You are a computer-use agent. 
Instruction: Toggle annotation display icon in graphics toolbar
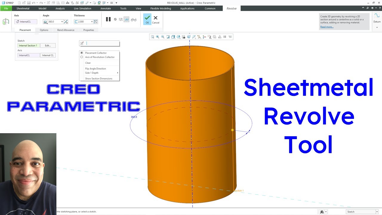tap(210, 37)
